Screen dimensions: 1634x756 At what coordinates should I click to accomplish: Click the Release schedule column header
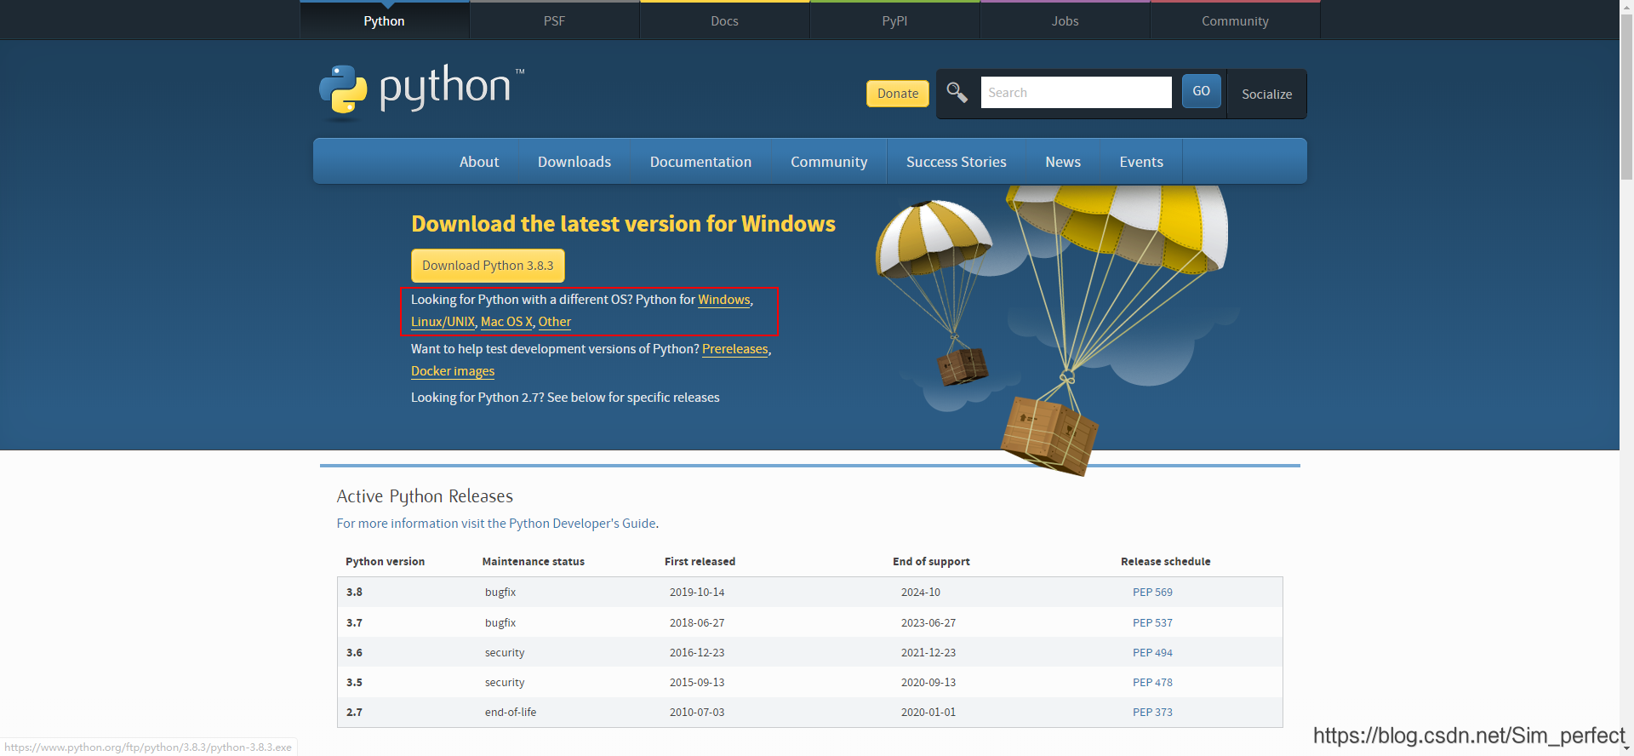click(x=1166, y=562)
